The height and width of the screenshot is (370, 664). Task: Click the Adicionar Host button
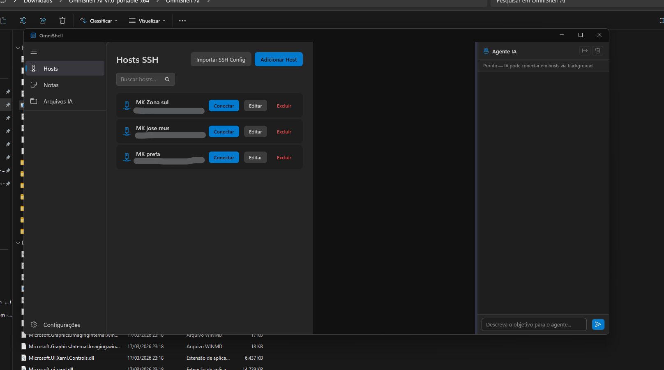click(x=279, y=59)
